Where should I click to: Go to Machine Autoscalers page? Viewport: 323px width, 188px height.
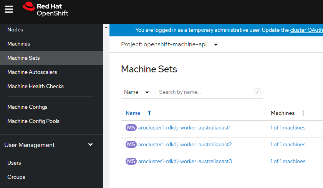32,72
